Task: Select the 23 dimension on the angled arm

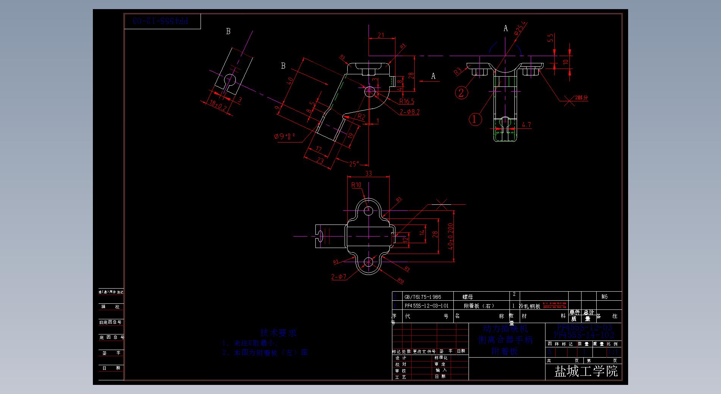Action: pyautogui.click(x=320, y=161)
